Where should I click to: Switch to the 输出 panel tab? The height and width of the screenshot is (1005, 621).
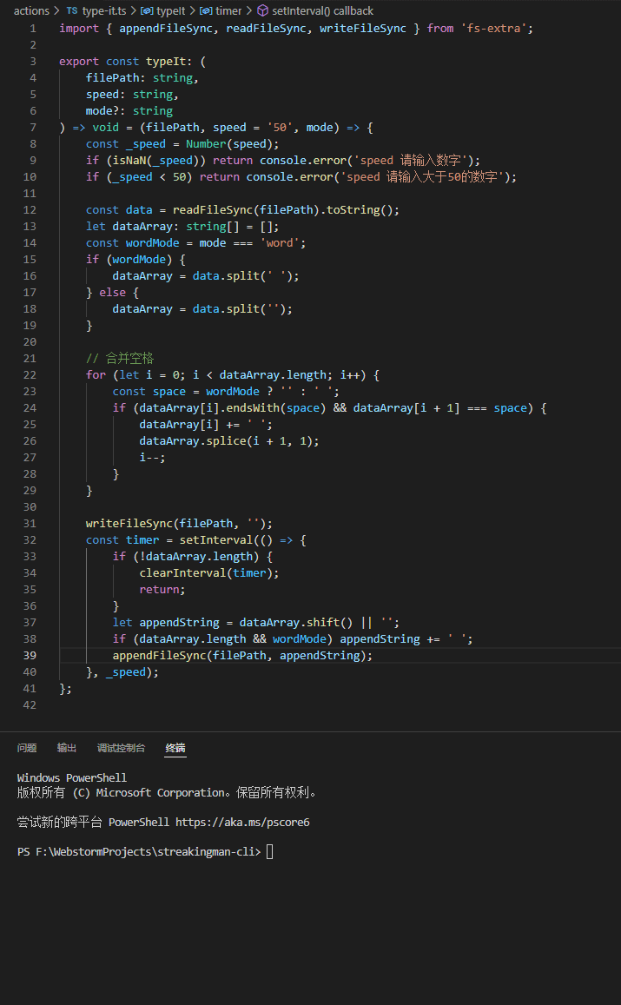[x=67, y=748]
